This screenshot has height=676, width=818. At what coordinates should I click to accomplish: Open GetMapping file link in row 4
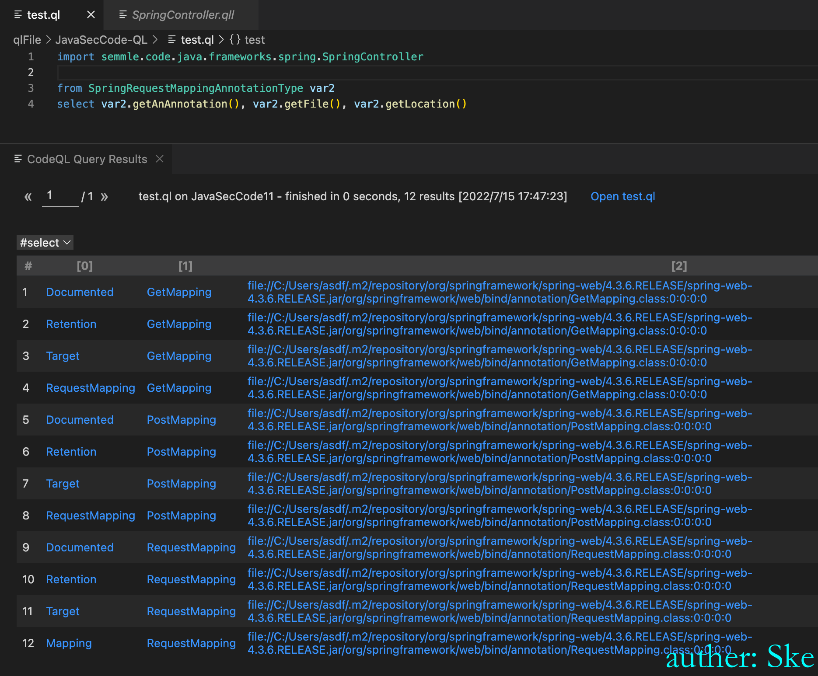coord(179,388)
